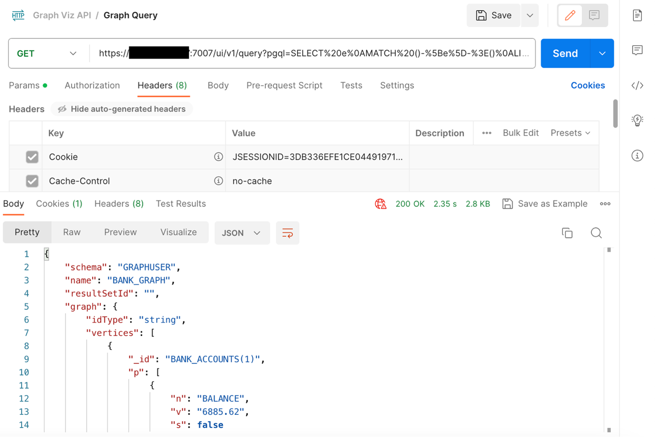Image resolution: width=655 pixels, height=439 pixels.
Task: View network connection info next to 200 OK
Action: 380,204
